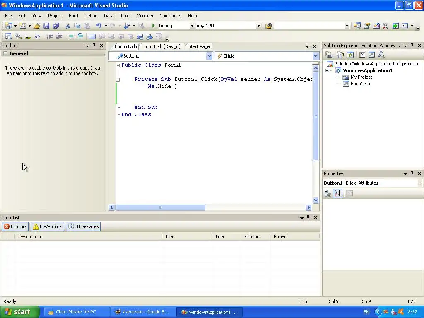The height and width of the screenshot is (318, 424).
Task: Start debugging with the green play icon
Action: coord(153,26)
